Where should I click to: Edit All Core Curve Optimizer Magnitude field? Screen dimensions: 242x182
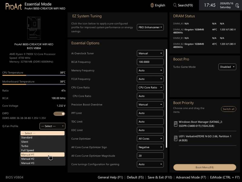150,156
